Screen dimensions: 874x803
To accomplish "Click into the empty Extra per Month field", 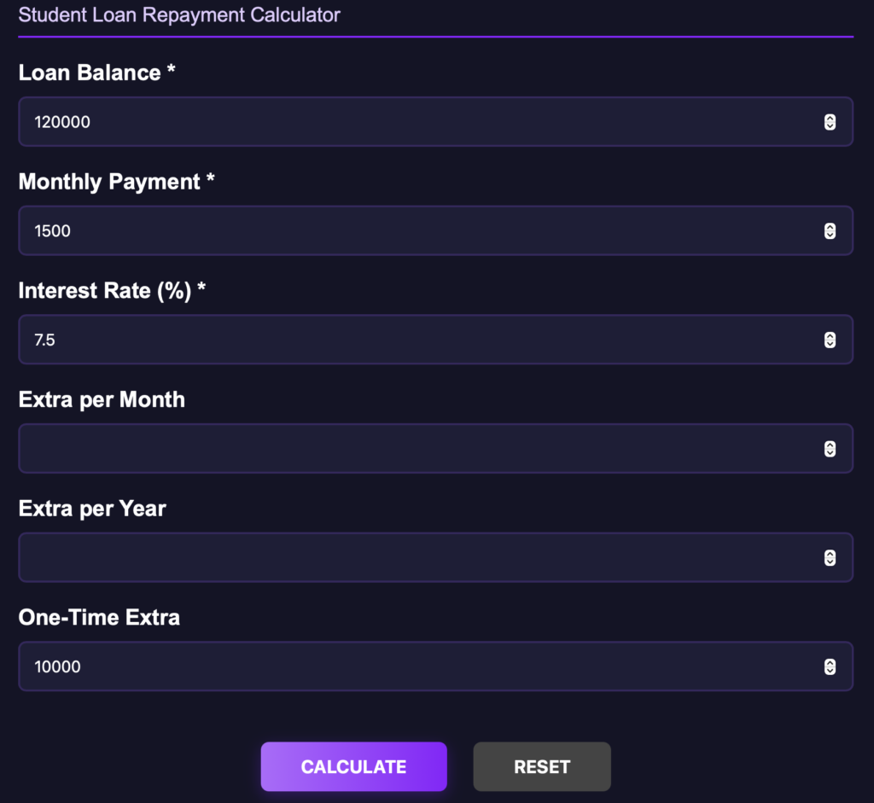I will [x=418, y=449].
